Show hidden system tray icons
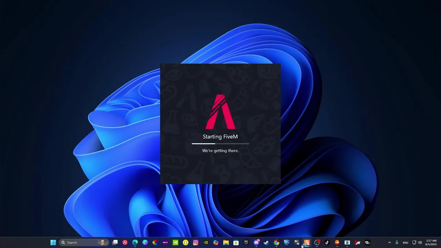441x248 pixels. pyautogui.click(x=390, y=242)
